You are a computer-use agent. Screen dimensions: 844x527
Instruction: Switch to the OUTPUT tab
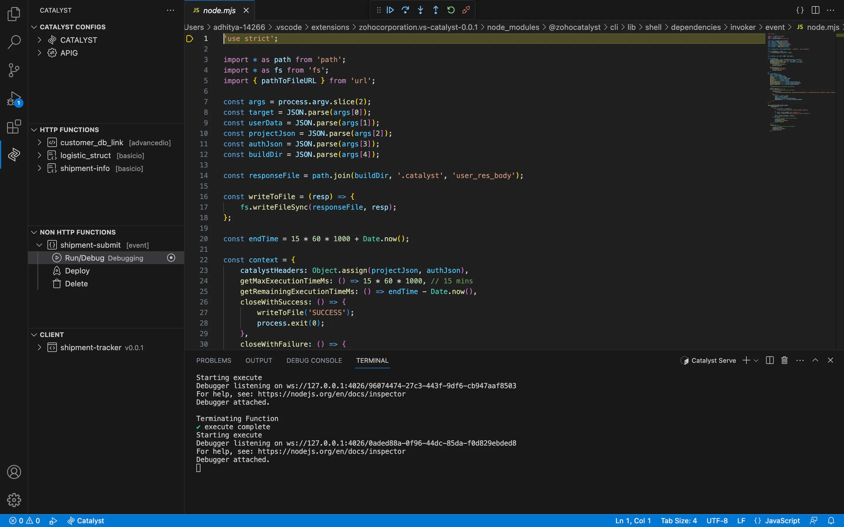[259, 360]
